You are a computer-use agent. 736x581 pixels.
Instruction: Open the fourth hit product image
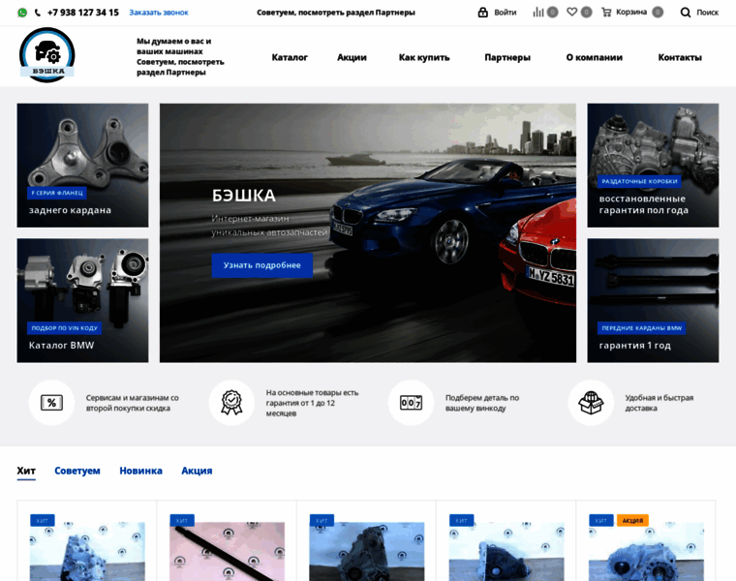(506, 551)
